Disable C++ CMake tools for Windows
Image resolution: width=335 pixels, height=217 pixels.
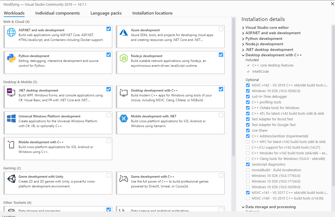click(x=248, y=108)
